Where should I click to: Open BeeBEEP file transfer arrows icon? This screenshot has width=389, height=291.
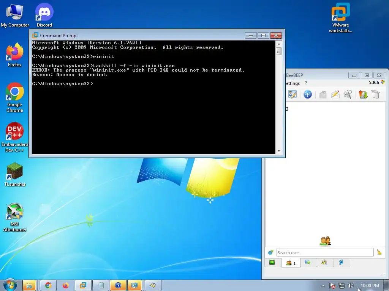(x=363, y=94)
